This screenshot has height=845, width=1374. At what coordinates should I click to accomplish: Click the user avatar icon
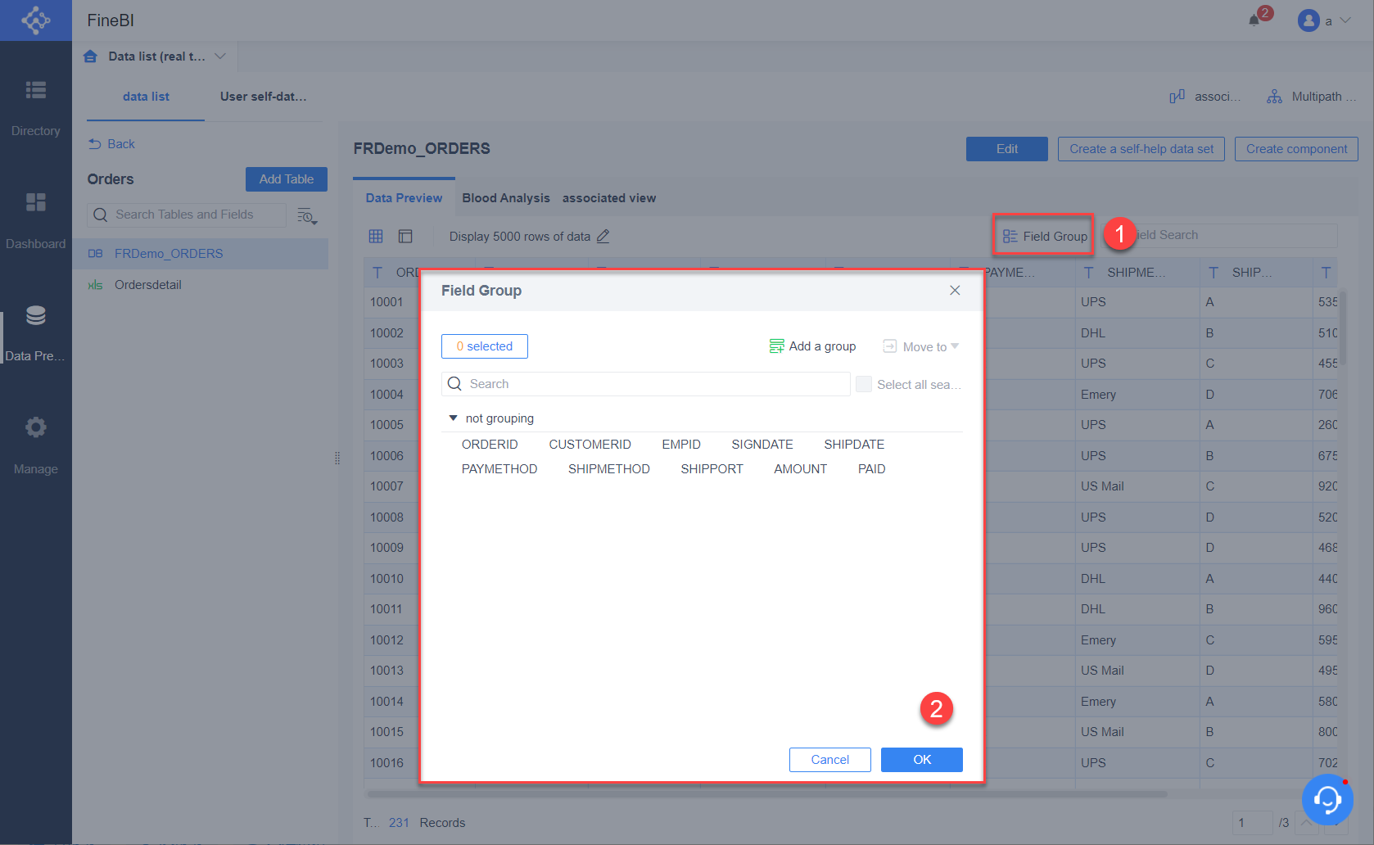[x=1308, y=20]
